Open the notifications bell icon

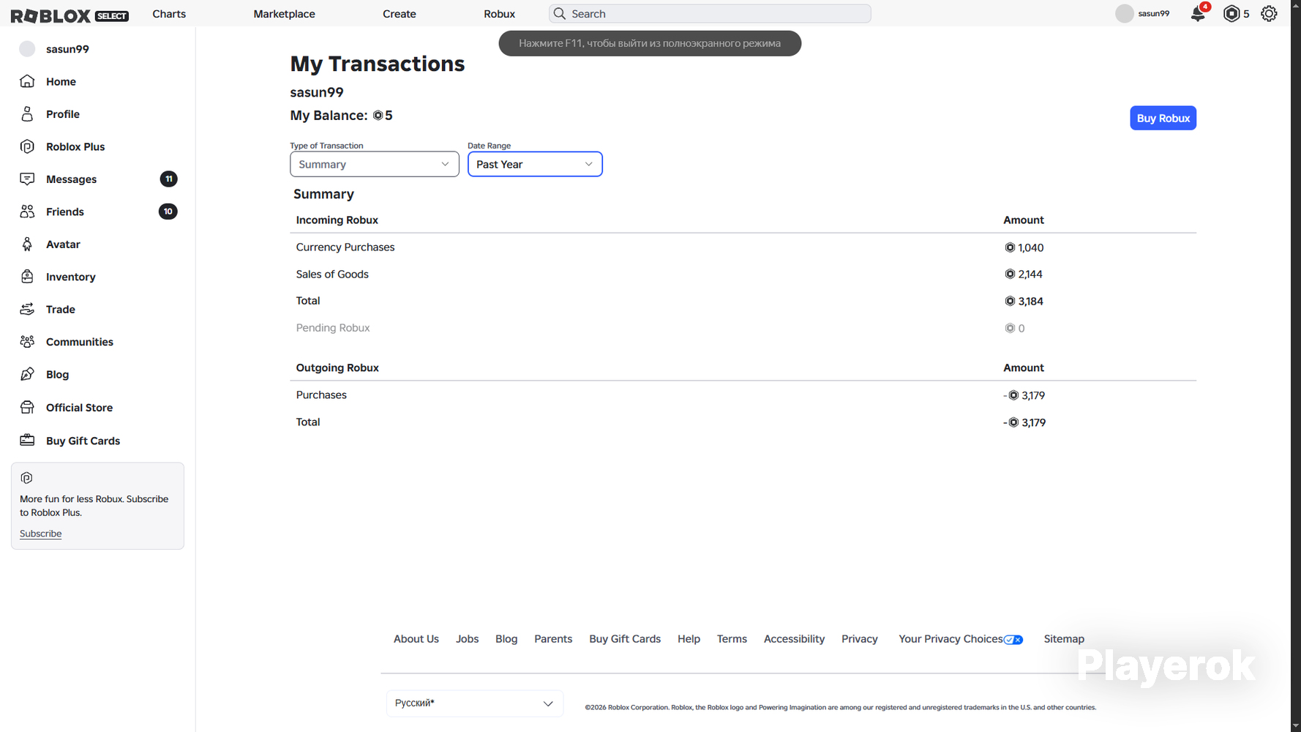[x=1198, y=14]
